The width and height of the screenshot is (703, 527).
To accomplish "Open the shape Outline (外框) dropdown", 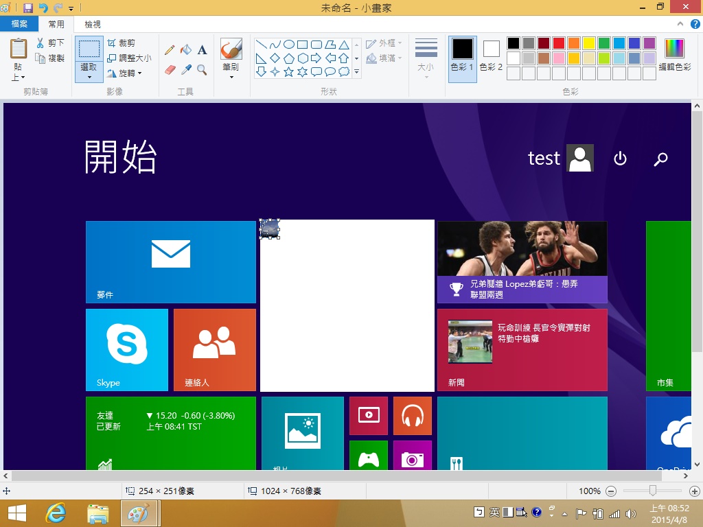I will point(384,43).
